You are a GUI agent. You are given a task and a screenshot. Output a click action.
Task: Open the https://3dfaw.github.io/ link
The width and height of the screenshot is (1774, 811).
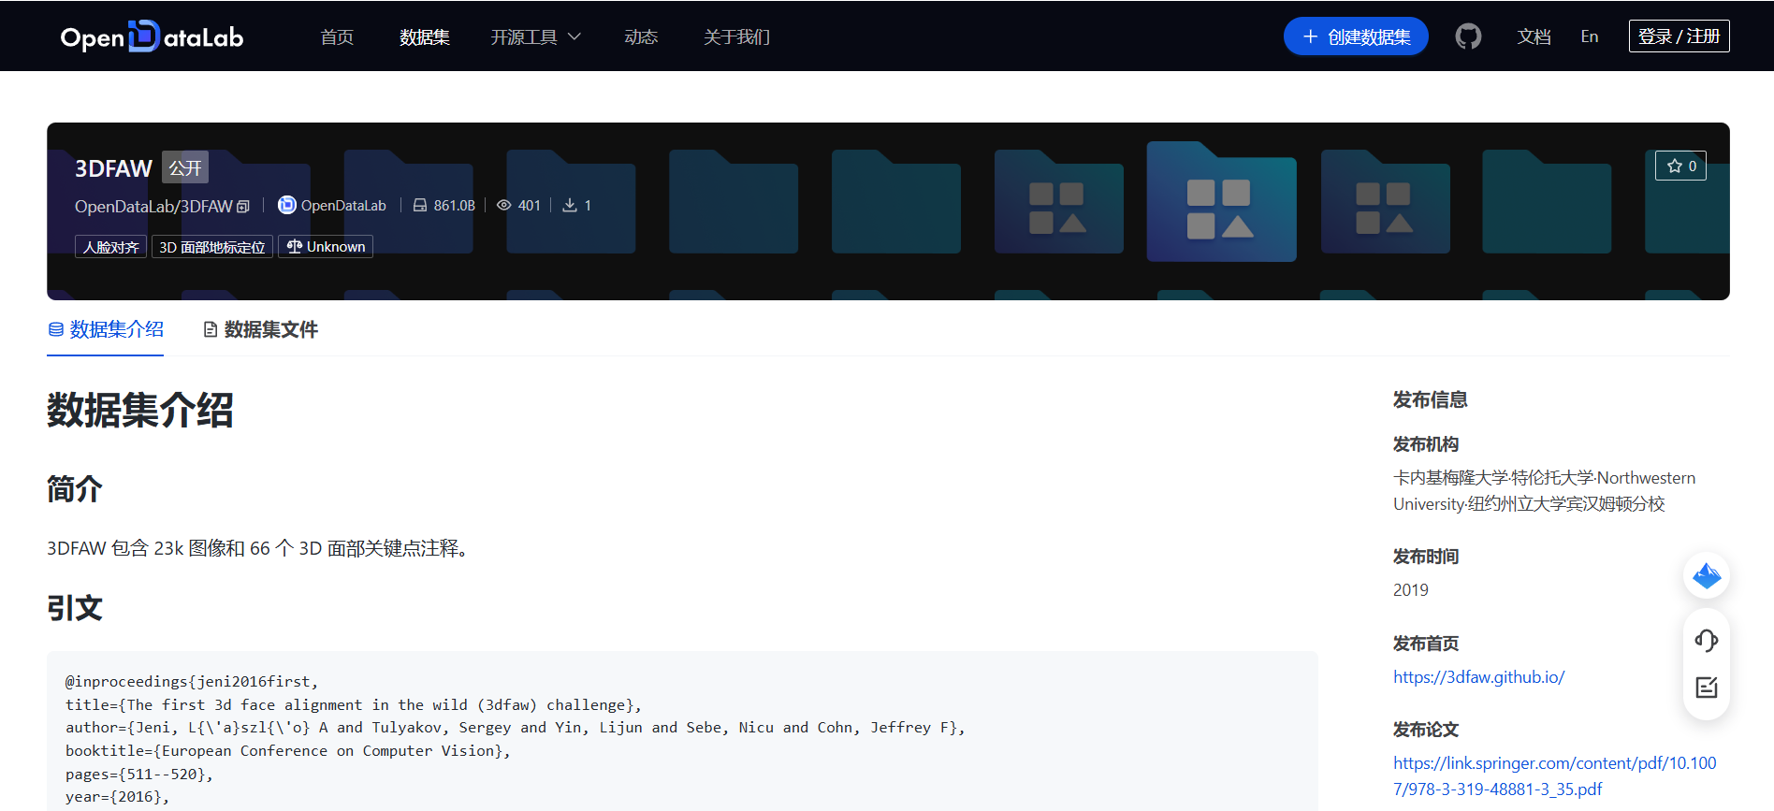pyautogui.click(x=1478, y=676)
